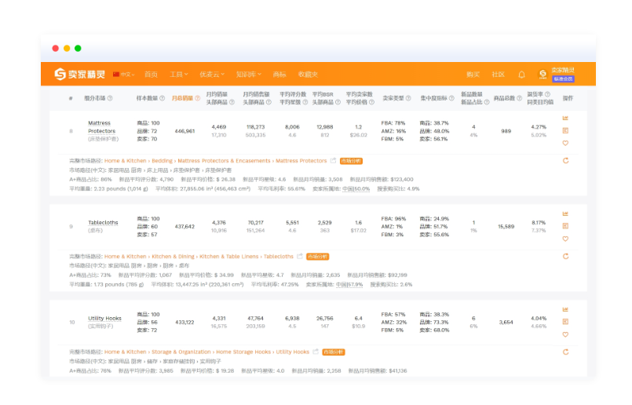
Task: Click help icon next to 样本数量 column
Action: point(163,99)
